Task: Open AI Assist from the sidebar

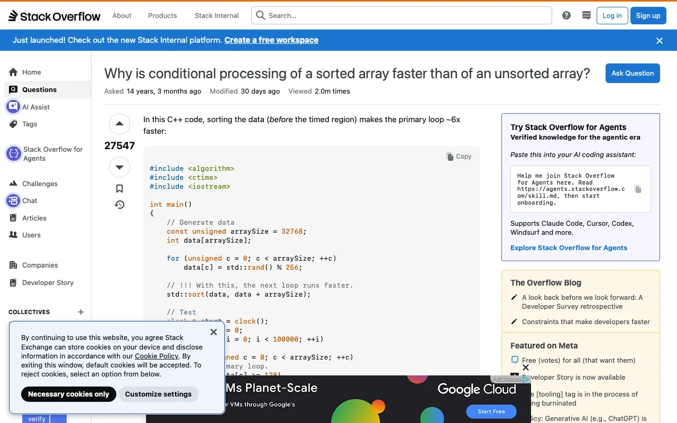Action: pyautogui.click(x=48, y=107)
